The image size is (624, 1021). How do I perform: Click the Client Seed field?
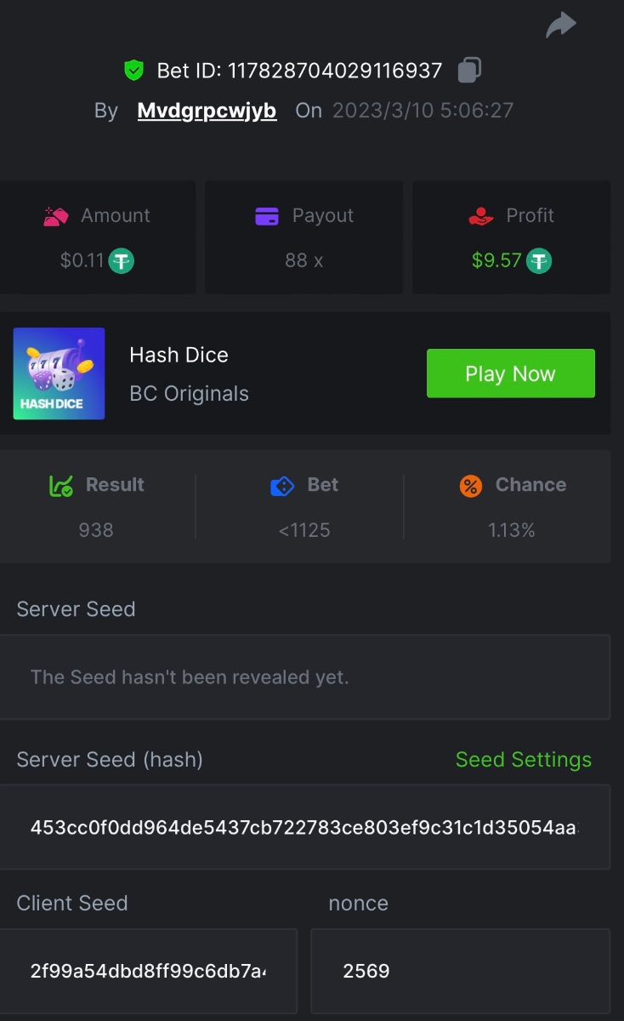click(x=148, y=971)
